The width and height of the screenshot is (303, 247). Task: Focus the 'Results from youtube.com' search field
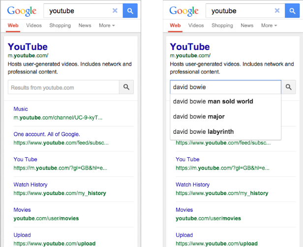click(63, 87)
